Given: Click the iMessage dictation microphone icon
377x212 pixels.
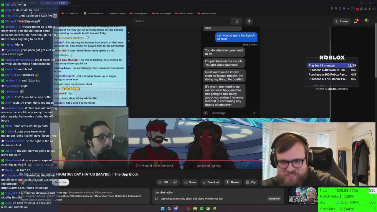Looking at the screenshot, I should [x=254, y=113].
